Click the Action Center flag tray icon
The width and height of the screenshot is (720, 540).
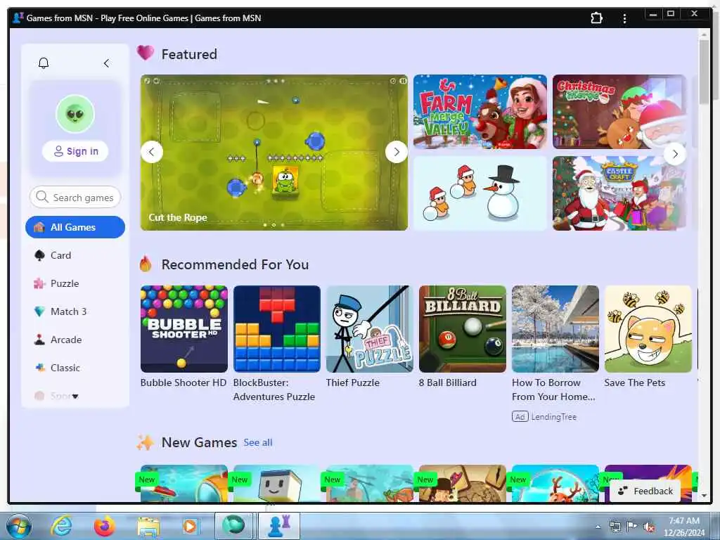tap(632, 527)
